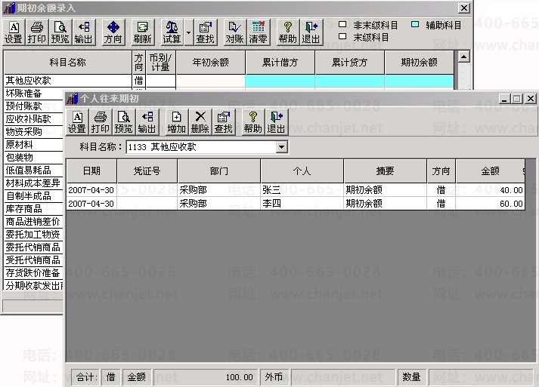Click the 帮助 button in main toolbar
This screenshot has width=539, height=387.
288,32
